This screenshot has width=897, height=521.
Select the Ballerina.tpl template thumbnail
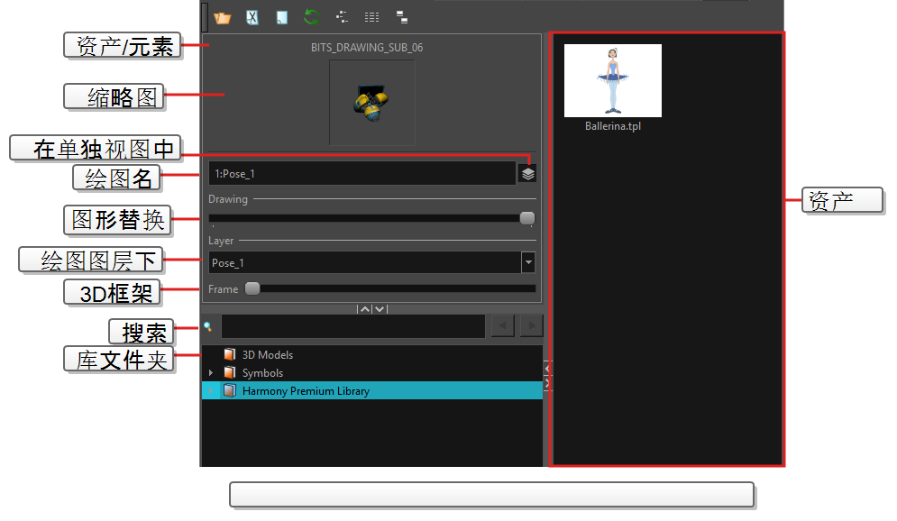pos(613,81)
